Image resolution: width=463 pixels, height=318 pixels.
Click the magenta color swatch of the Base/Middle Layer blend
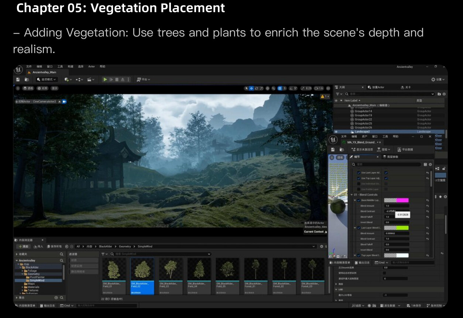[x=403, y=200]
